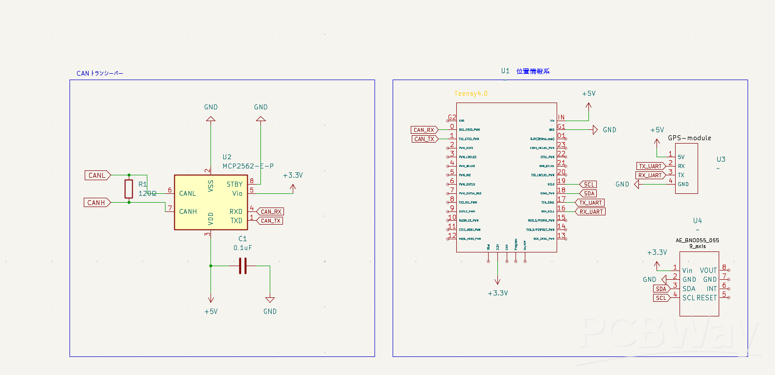
Task: Select the CAN_TX label at MCP2562 TXD pin
Action: pos(270,221)
